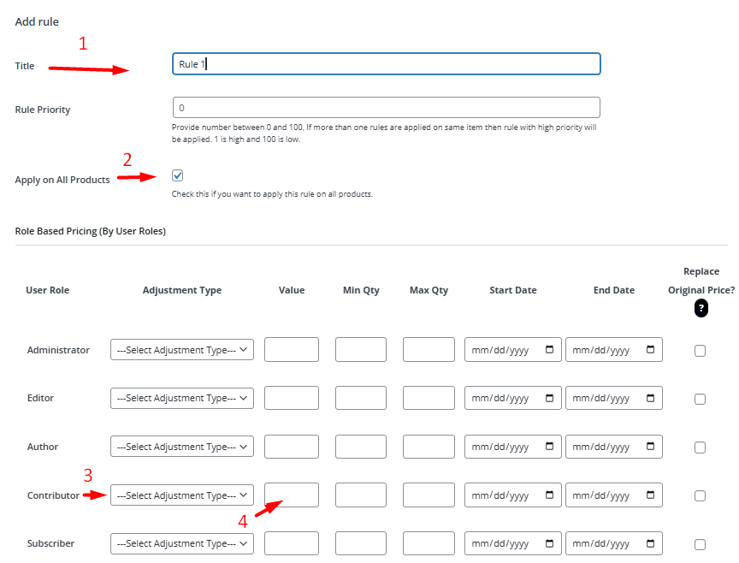
Task: Open the Contributor Adjustment Type dropdown
Action: coord(182,495)
